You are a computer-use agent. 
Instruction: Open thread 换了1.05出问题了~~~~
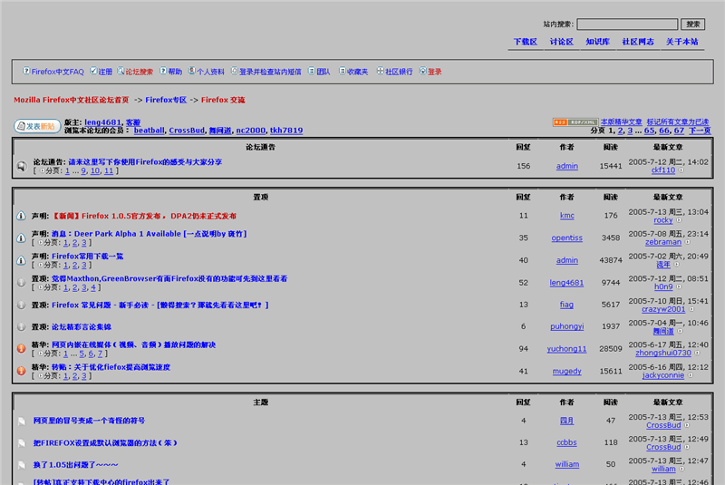point(76,465)
